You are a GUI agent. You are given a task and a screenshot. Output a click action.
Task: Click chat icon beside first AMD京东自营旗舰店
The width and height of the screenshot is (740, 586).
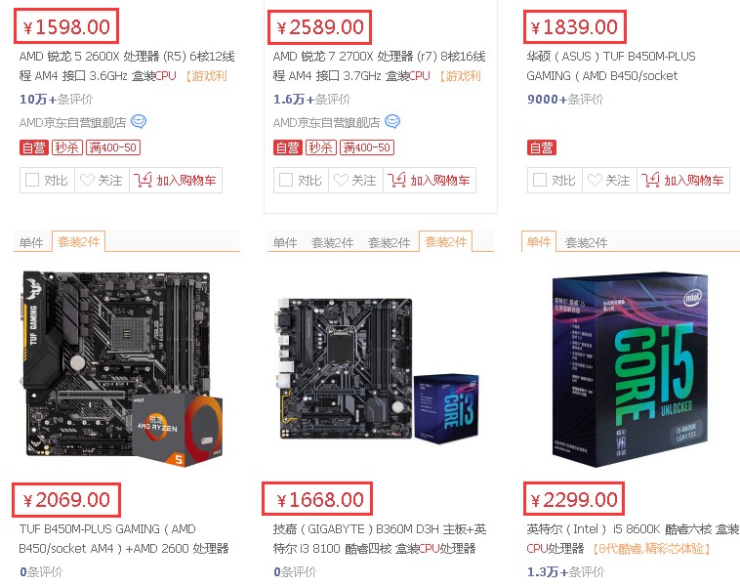click(139, 122)
